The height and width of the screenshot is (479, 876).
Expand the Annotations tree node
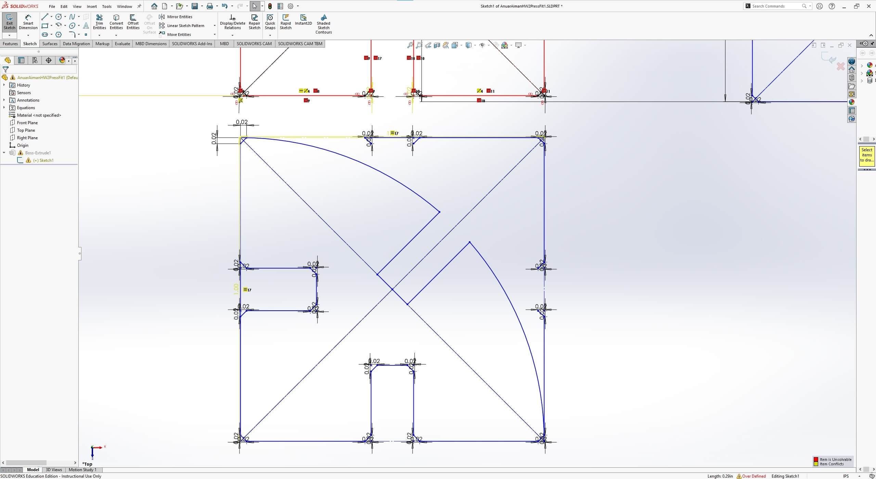click(4, 100)
